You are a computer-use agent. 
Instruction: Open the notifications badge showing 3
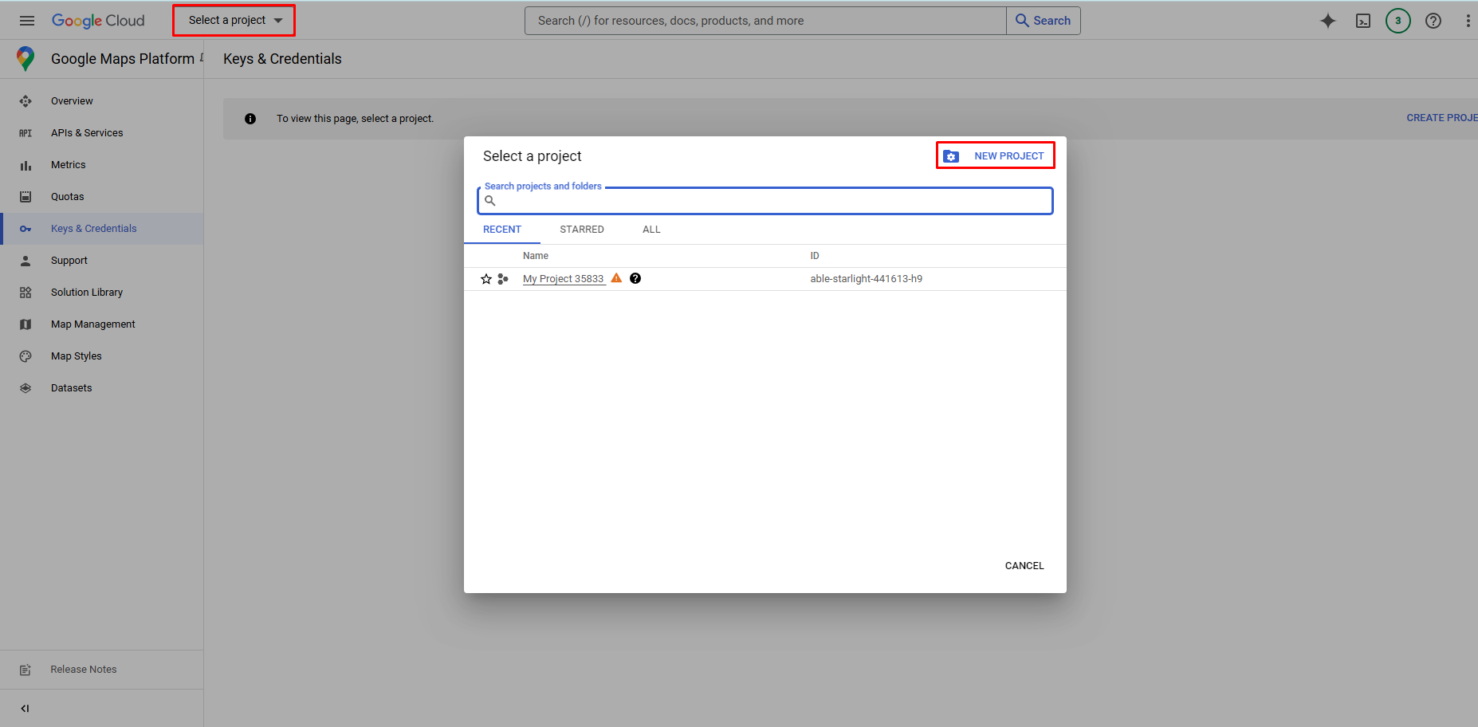click(x=1397, y=21)
